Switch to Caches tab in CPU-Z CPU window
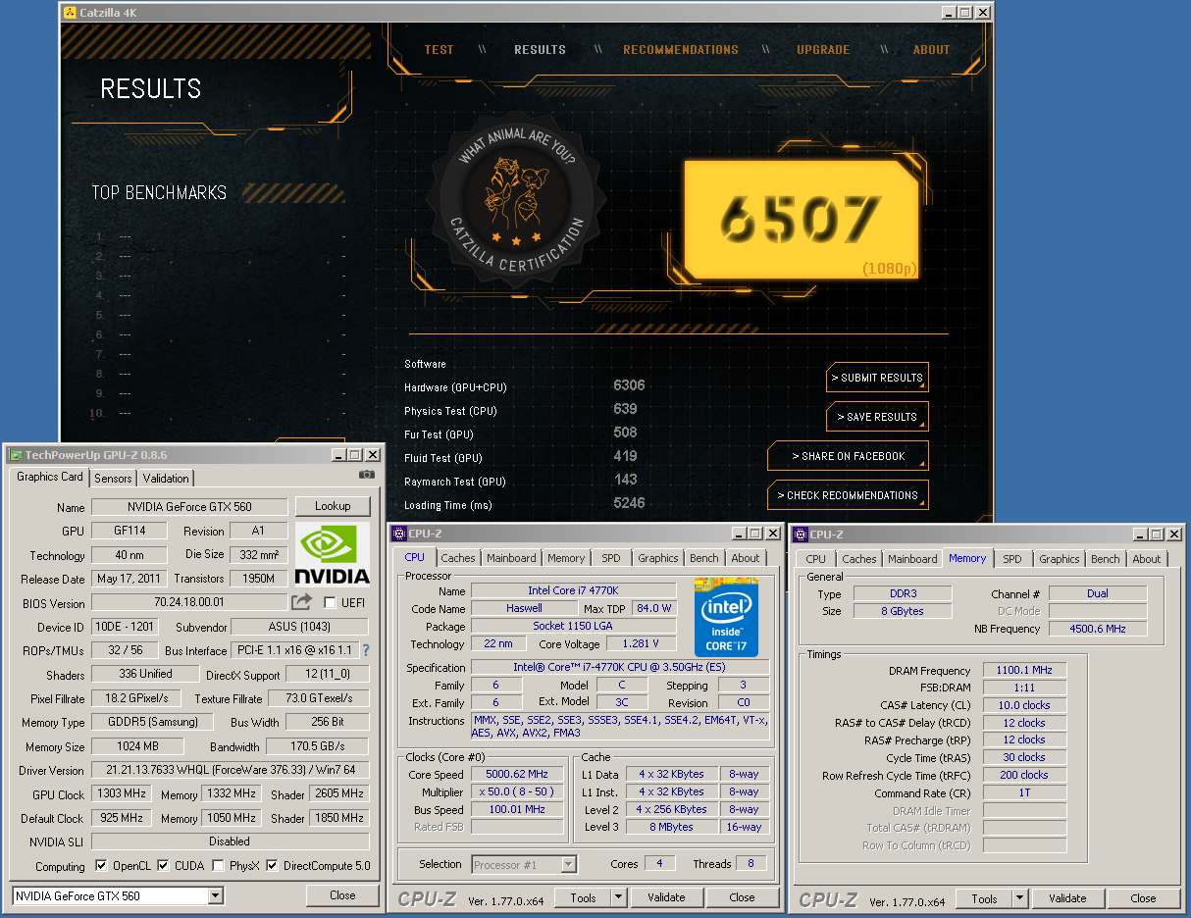The height and width of the screenshot is (918, 1191). pos(458,558)
